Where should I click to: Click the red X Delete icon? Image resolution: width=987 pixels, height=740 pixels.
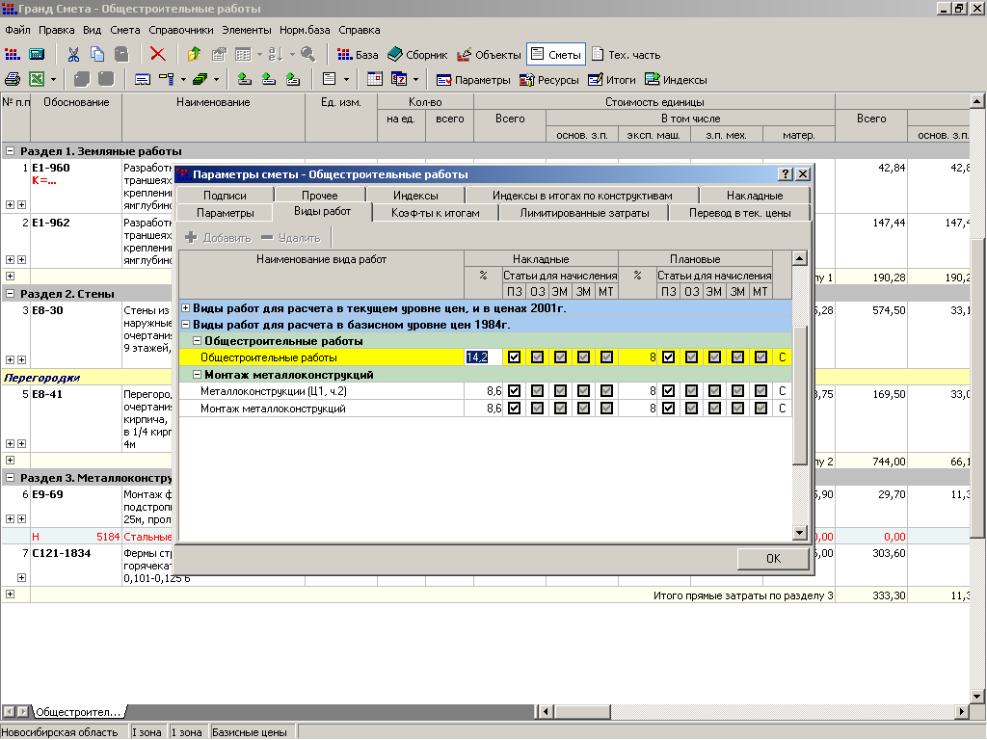[x=157, y=55]
